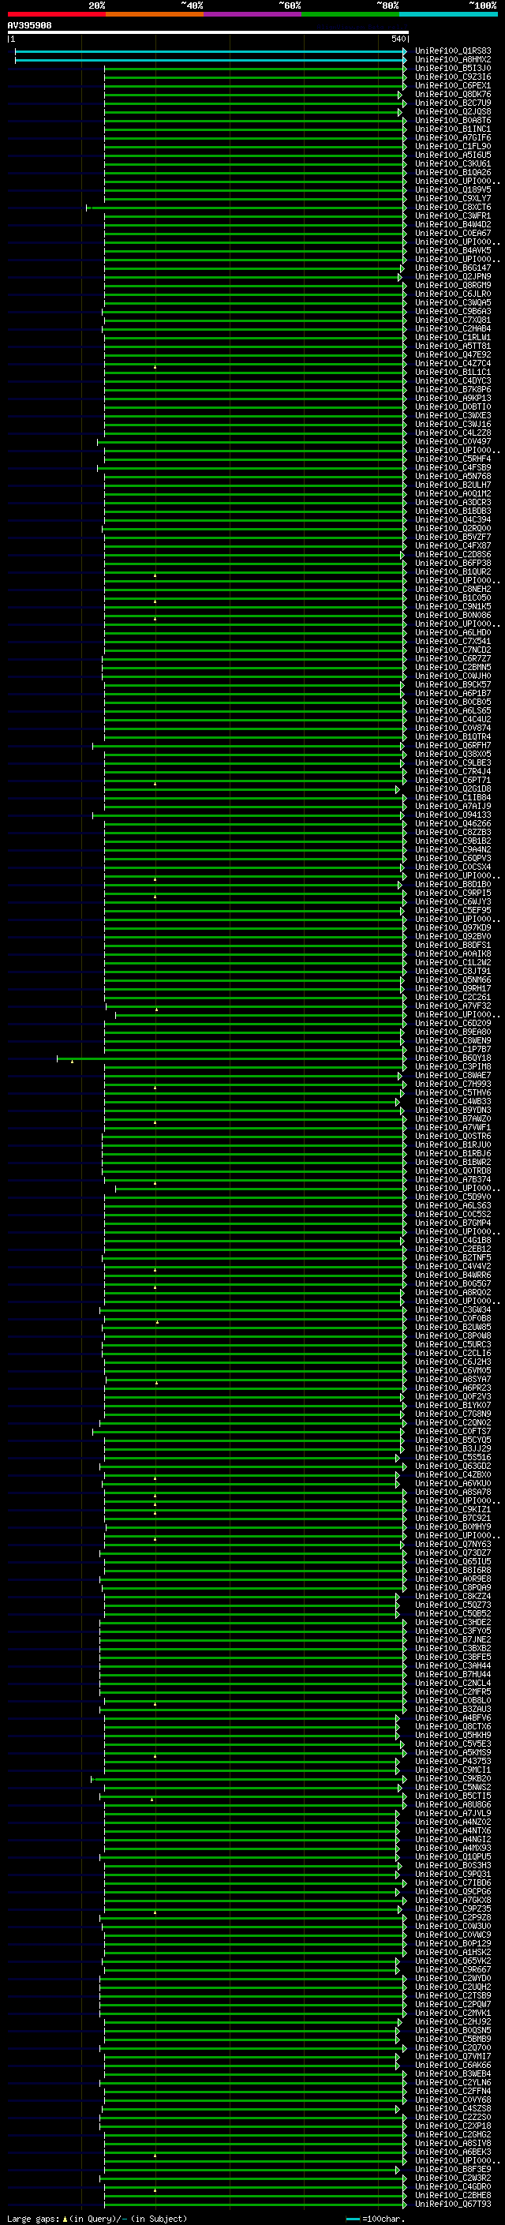The image size is (505, 2225).
Task: Open hit UniRef100_A8HMX2
Action: click(453, 60)
